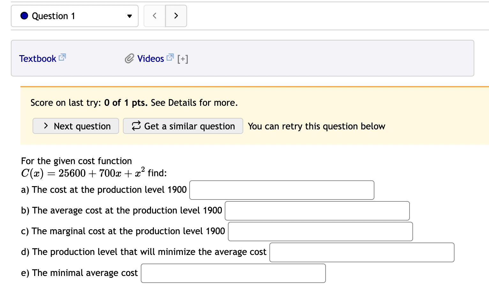Click the average cost answer field
Viewport: 489px width, 290px height.
(x=317, y=211)
